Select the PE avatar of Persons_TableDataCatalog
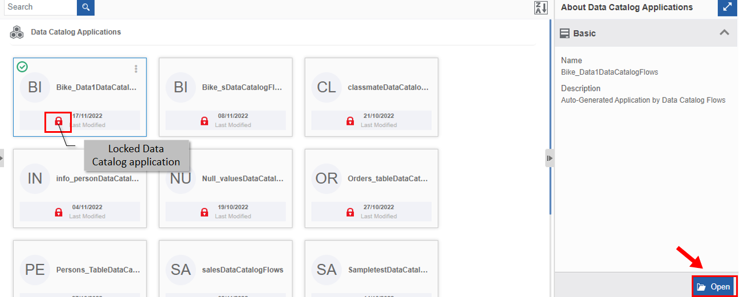 click(x=35, y=270)
